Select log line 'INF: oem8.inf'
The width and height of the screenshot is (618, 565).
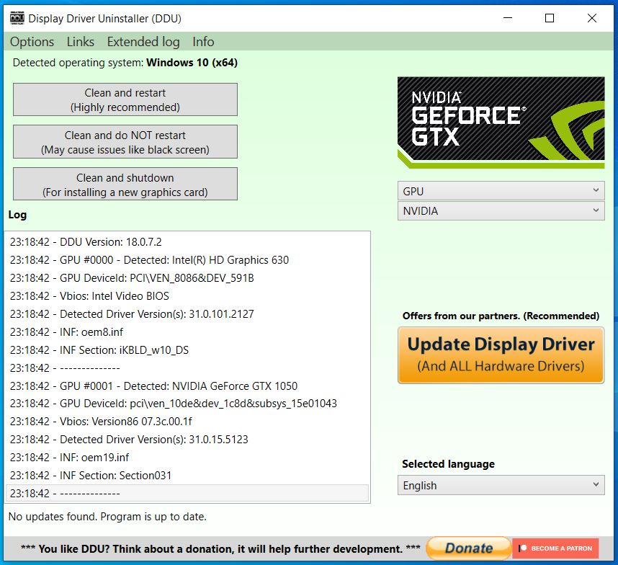coord(187,332)
